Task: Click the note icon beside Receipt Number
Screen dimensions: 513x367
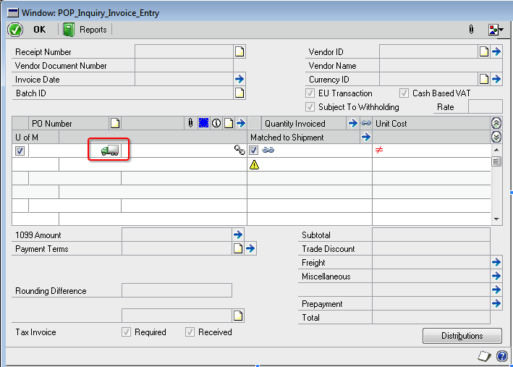Action: click(x=239, y=52)
